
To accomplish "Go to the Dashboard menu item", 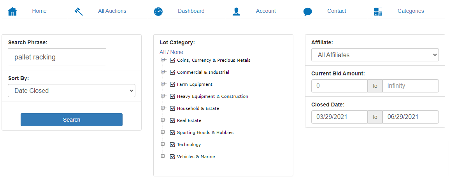I will 191,11.
